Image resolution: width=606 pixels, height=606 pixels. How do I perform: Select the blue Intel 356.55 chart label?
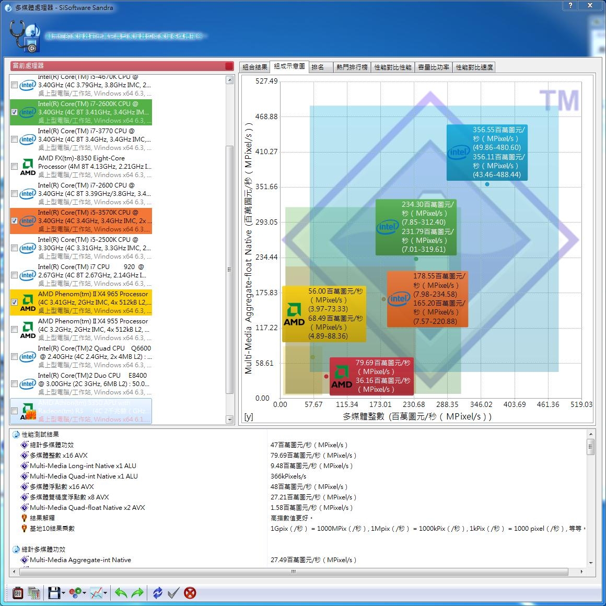(x=487, y=152)
